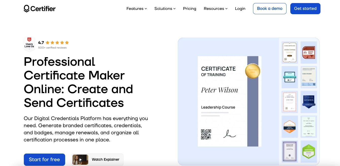Click the Leadership Course text
Image resolution: width=340 pixels, height=166 pixels.
coord(218,107)
